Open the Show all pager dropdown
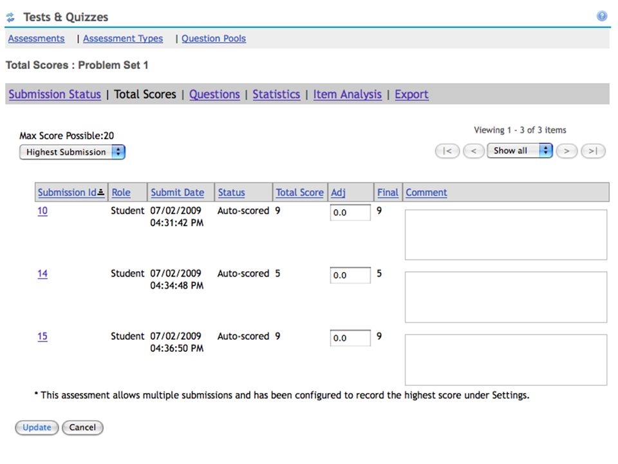 click(x=520, y=151)
